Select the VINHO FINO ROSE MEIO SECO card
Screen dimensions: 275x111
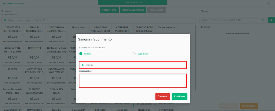[100, 30]
